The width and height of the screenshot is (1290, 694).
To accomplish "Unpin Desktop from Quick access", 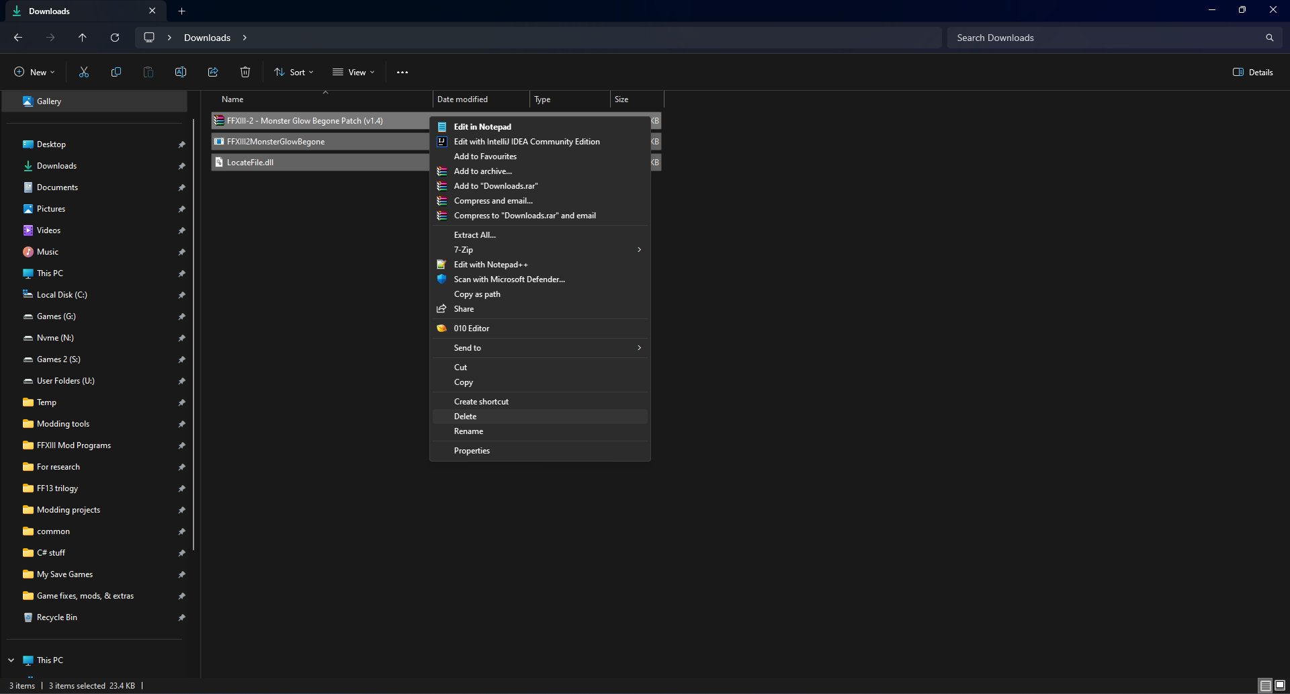I will (x=181, y=144).
